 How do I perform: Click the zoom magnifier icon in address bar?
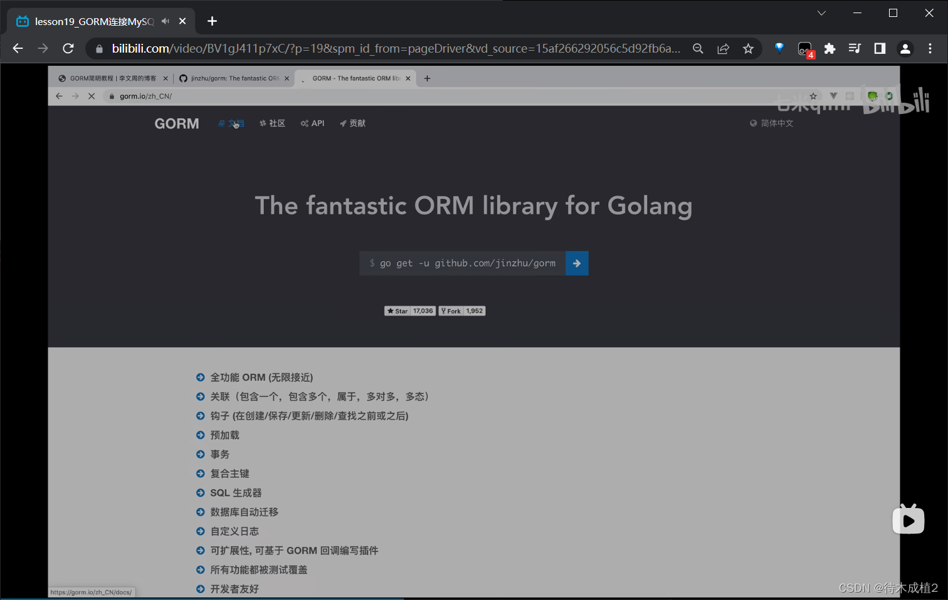tap(698, 48)
